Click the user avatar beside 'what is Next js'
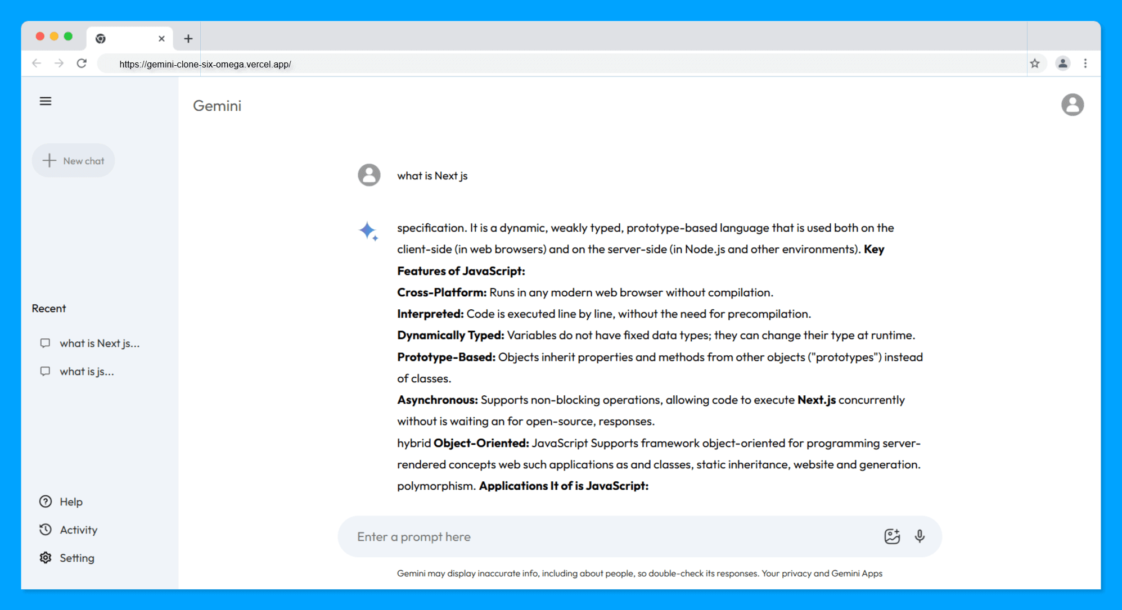Image resolution: width=1122 pixels, height=610 pixels. [369, 175]
